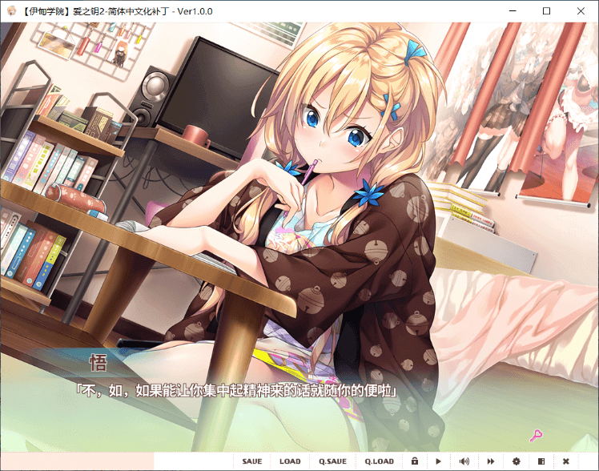Image resolution: width=599 pixels, height=471 pixels.
Task: Maximize the game window
Action: coord(546,11)
